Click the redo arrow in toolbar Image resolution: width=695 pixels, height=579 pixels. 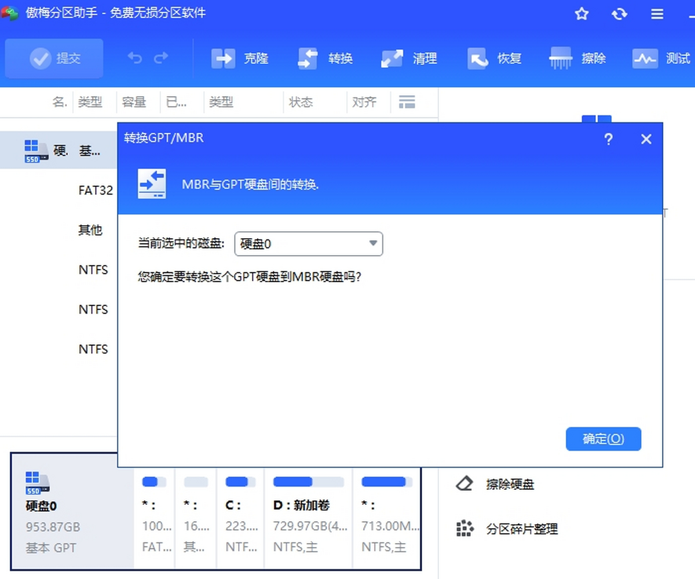(x=161, y=58)
